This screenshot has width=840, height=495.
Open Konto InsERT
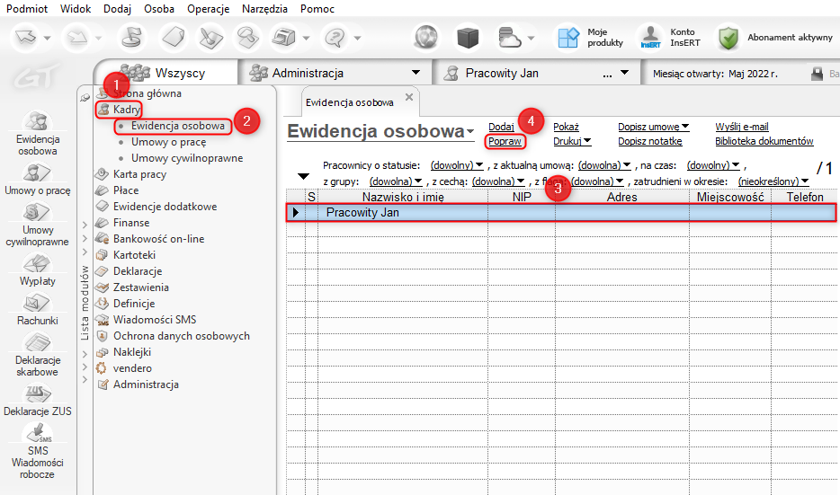(x=671, y=38)
